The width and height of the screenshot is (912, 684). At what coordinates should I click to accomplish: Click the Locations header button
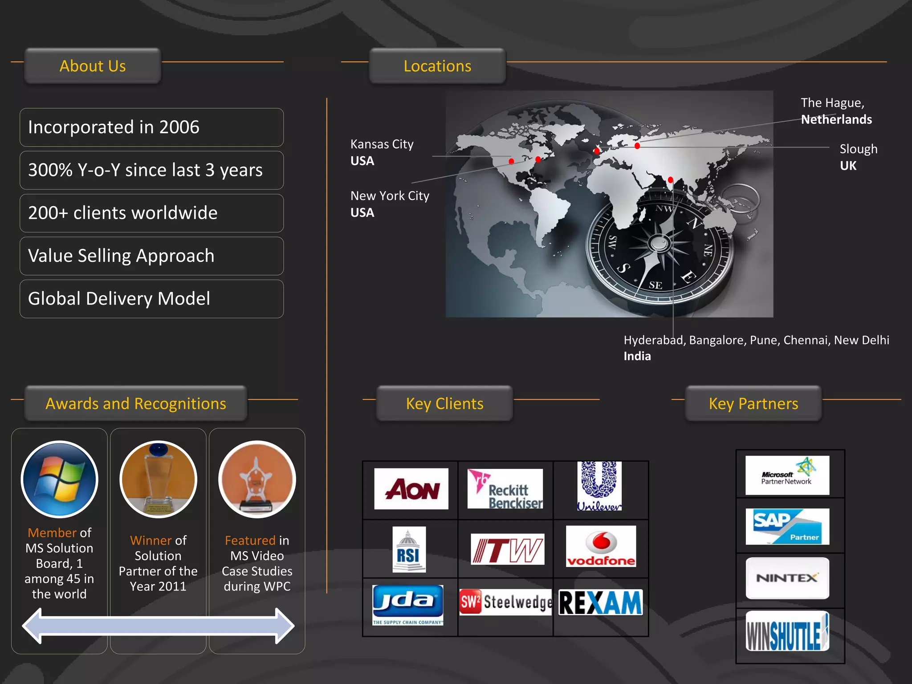pyautogui.click(x=437, y=66)
